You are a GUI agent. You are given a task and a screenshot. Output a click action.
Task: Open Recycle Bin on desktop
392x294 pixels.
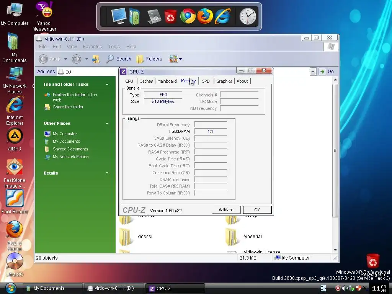[x=373, y=265]
